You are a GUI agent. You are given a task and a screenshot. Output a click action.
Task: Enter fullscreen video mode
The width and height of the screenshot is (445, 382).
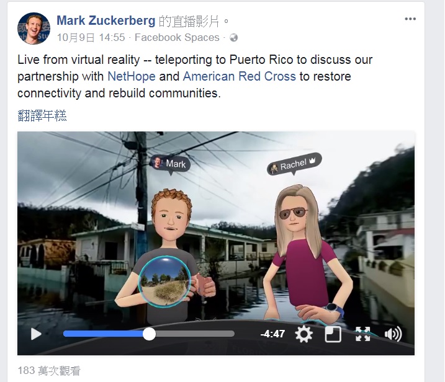pyautogui.click(x=362, y=334)
